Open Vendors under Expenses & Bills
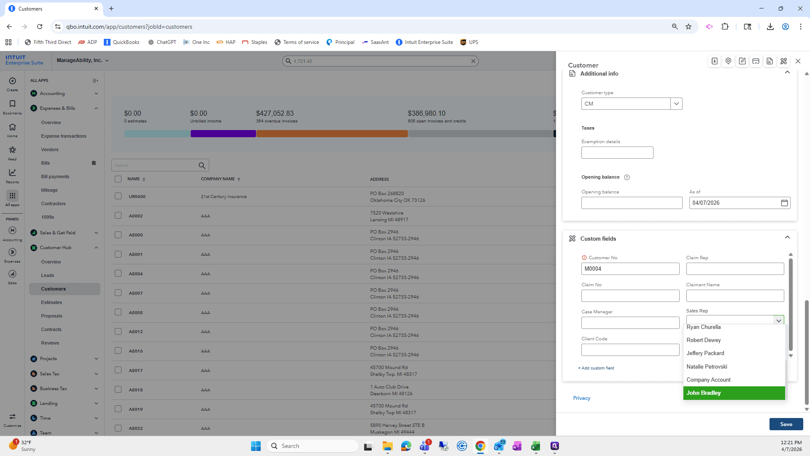This screenshot has width=810, height=456. pos(50,150)
